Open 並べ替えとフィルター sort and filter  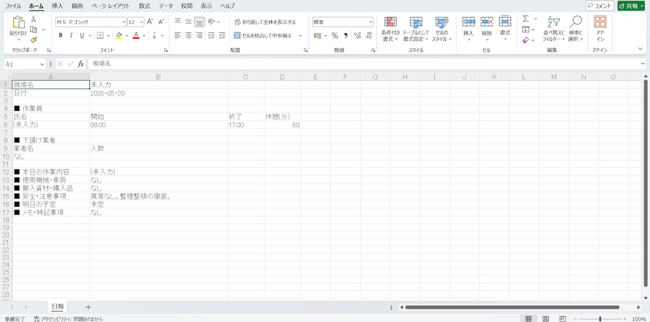tap(554, 29)
